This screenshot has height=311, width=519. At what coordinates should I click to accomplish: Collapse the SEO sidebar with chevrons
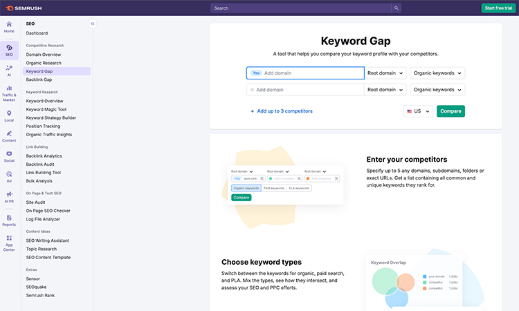pyautogui.click(x=93, y=23)
